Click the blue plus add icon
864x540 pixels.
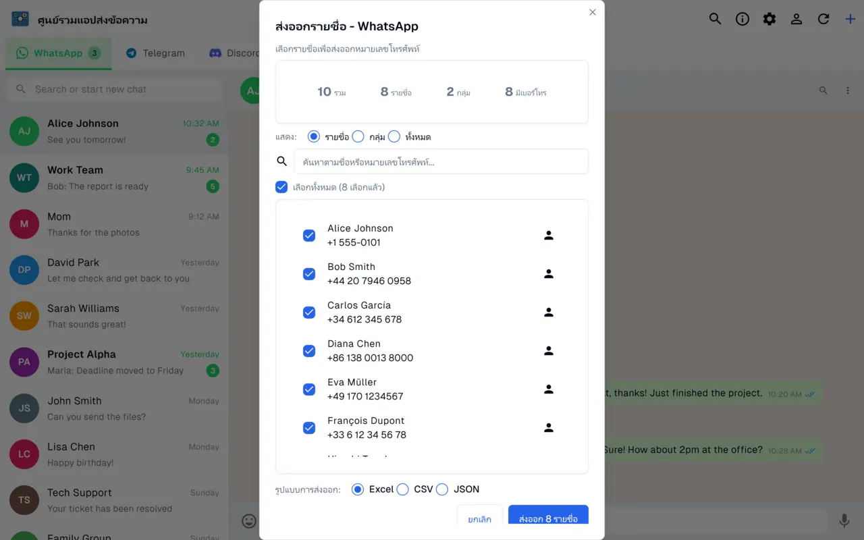click(x=850, y=19)
